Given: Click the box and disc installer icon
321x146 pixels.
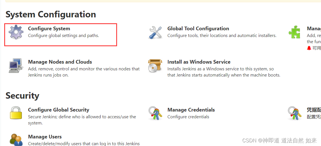Looking at the screenshot, I should coord(155,66).
